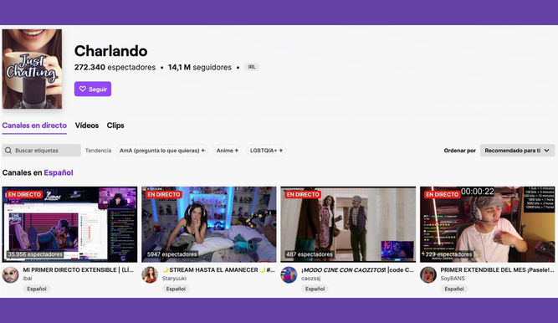Click Español tag under Staryuuki's stream
The width and height of the screenshot is (558, 323).
(176, 289)
